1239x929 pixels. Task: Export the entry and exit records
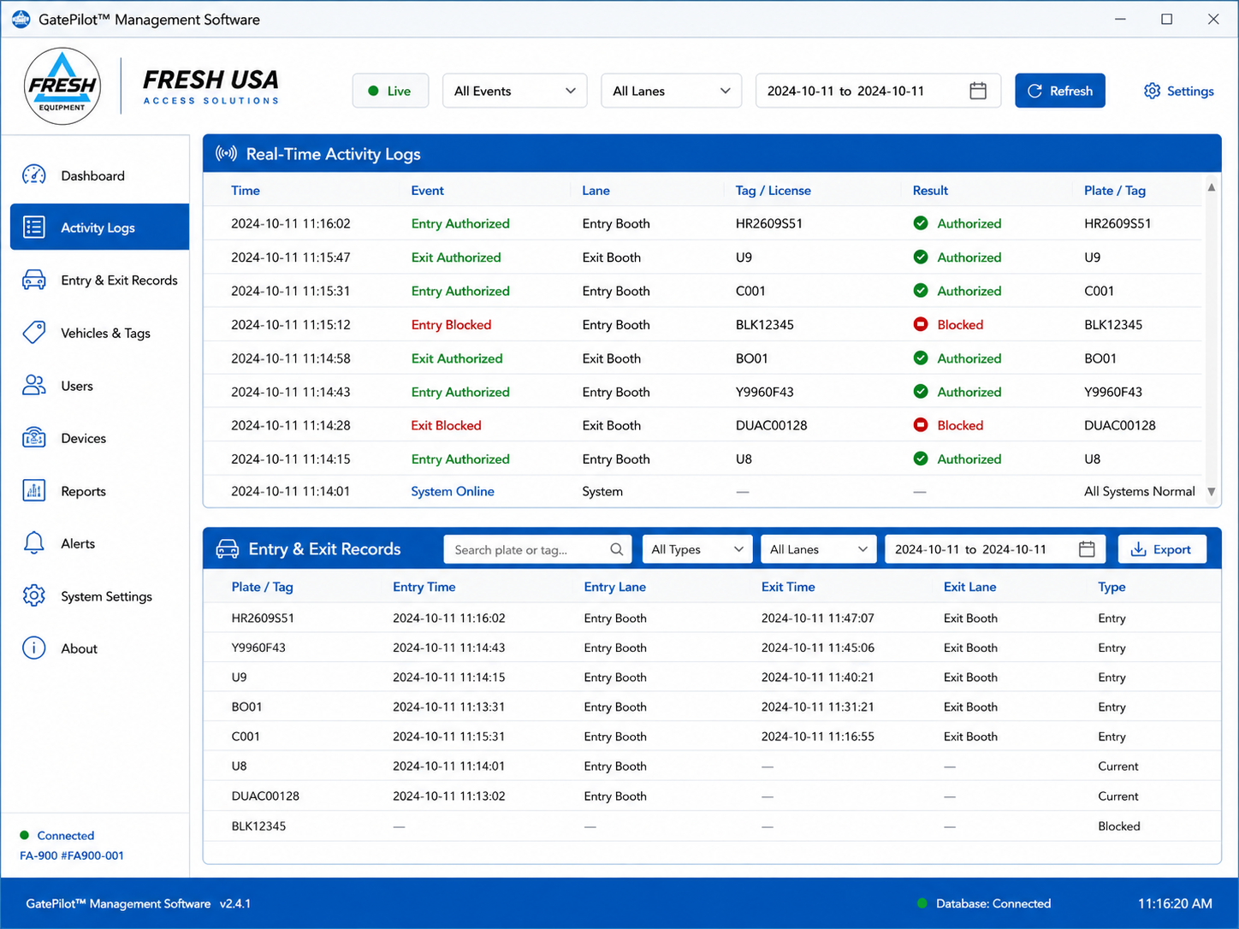point(1162,549)
